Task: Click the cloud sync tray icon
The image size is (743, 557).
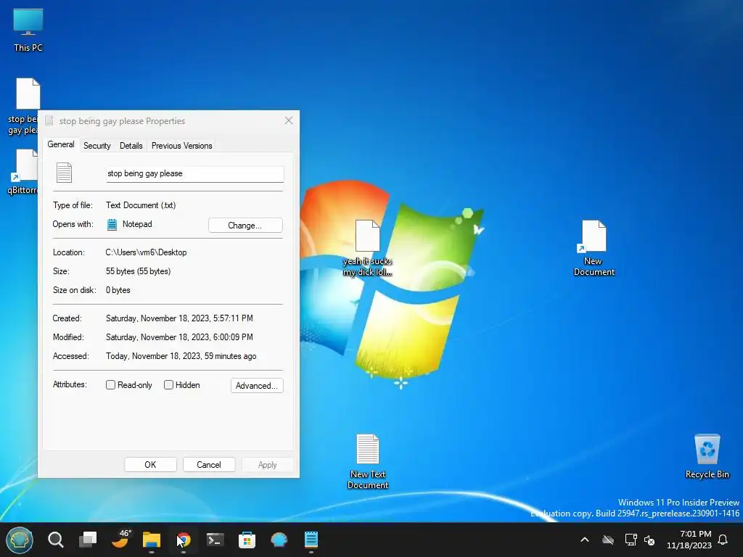Action: point(608,540)
